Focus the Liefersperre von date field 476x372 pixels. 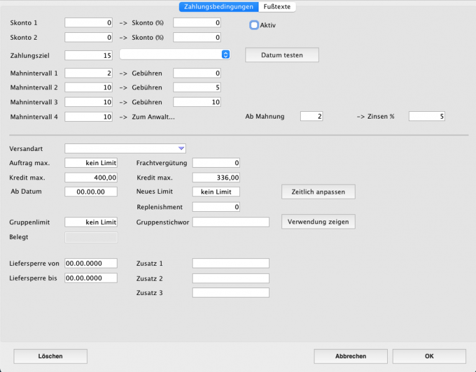click(x=91, y=263)
